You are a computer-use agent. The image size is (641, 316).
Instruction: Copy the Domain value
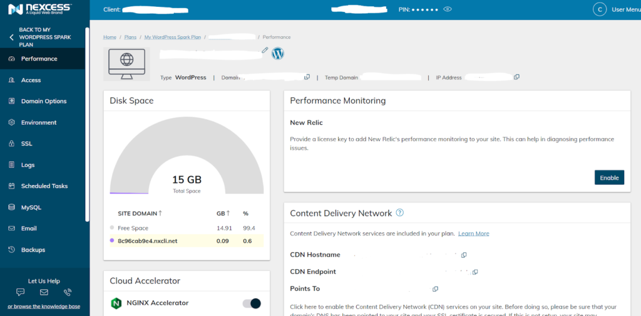click(307, 77)
